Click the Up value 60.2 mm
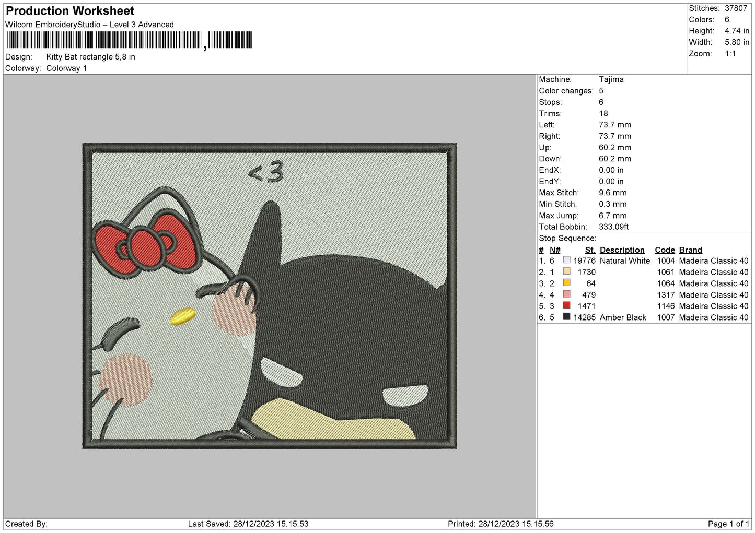The width and height of the screenshot is (755, 533). click(615, 148)
